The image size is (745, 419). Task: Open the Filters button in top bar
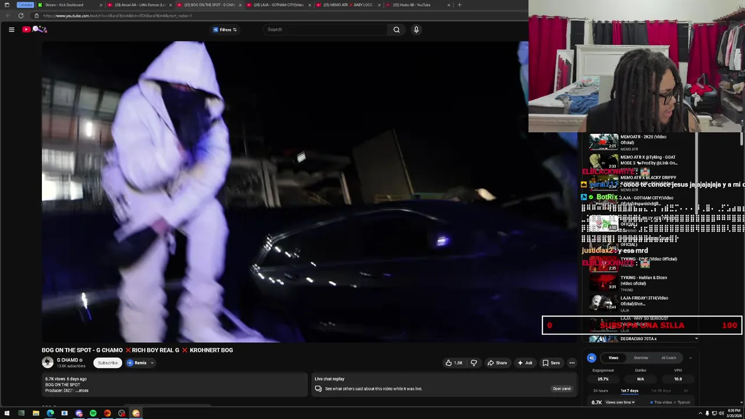[225, 30]
